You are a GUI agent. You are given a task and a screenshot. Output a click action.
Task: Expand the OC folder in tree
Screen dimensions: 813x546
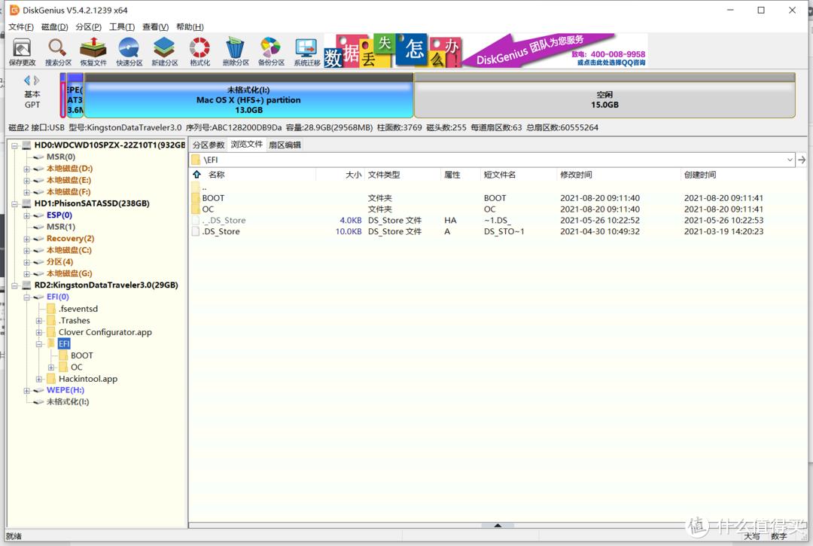click(51, 368)
